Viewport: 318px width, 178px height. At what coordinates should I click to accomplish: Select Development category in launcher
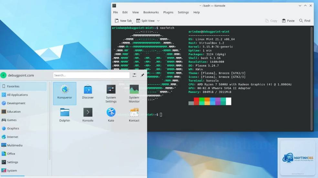[x=23, y=103]
